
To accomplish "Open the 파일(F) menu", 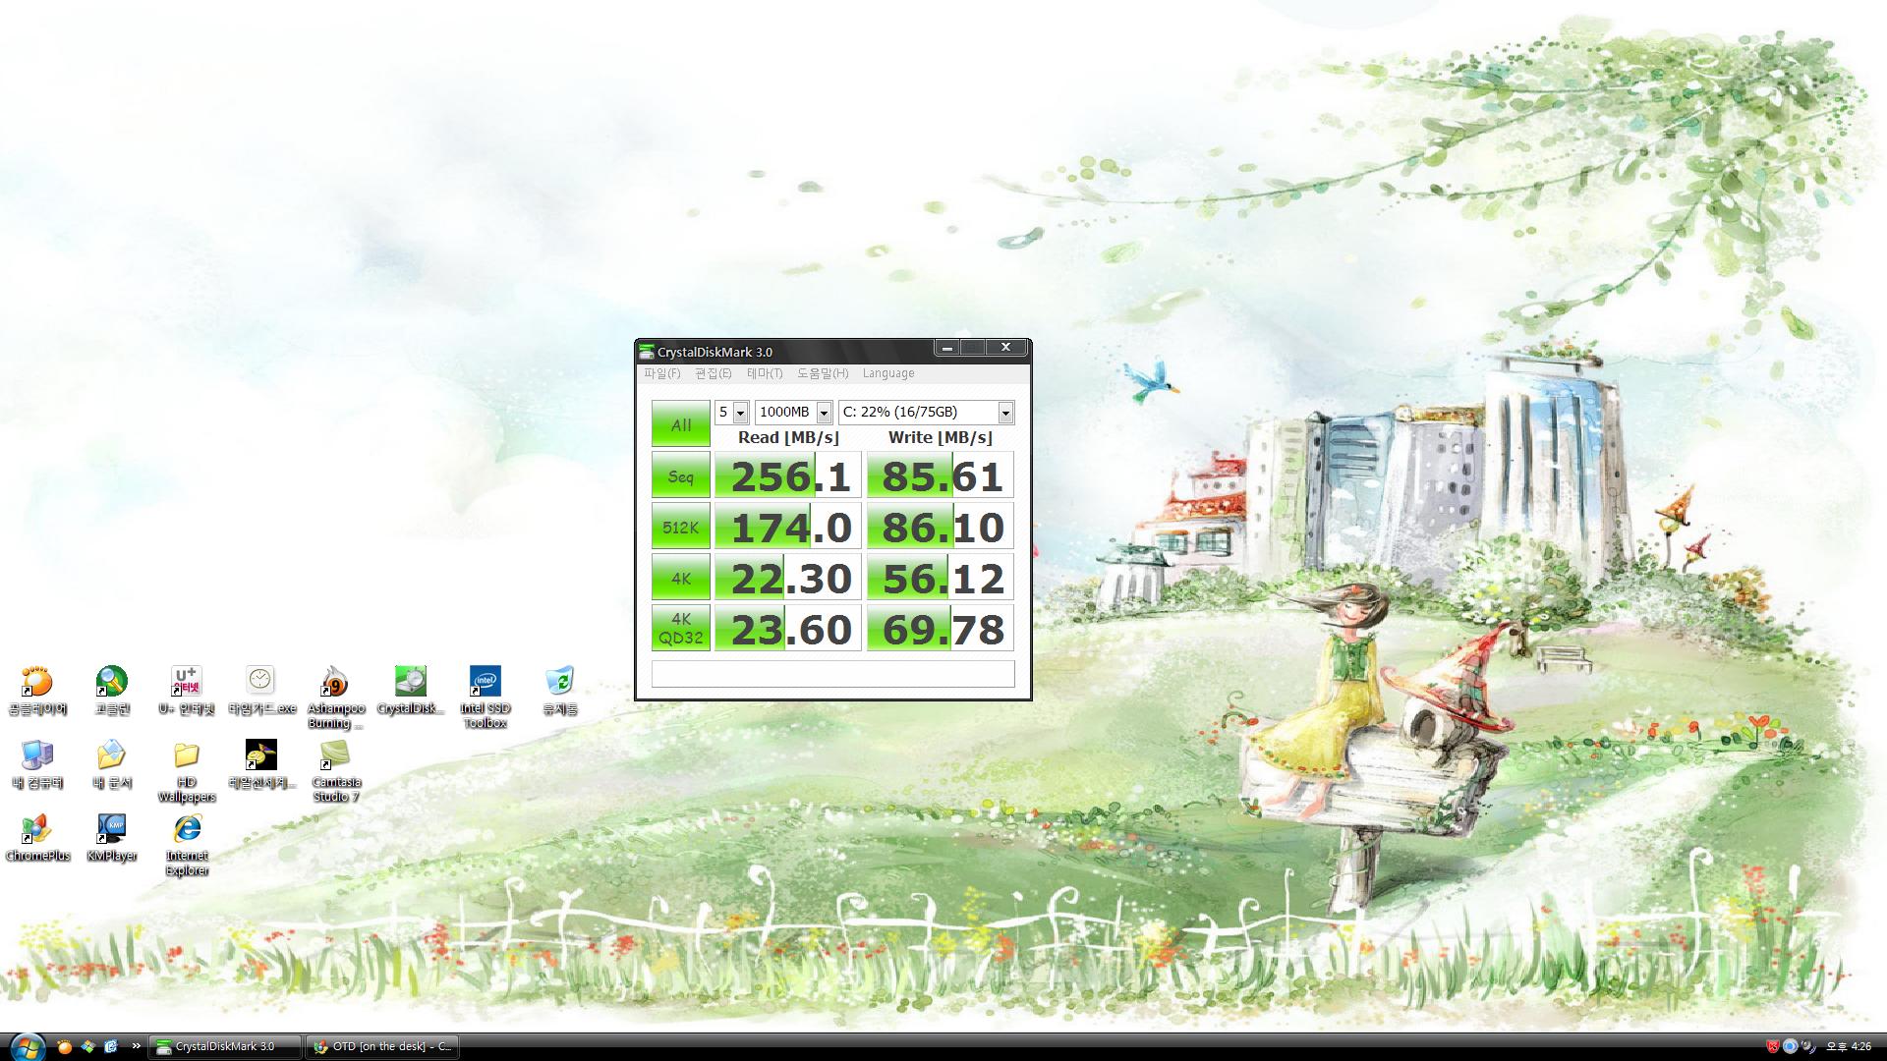I will [662, 373].
